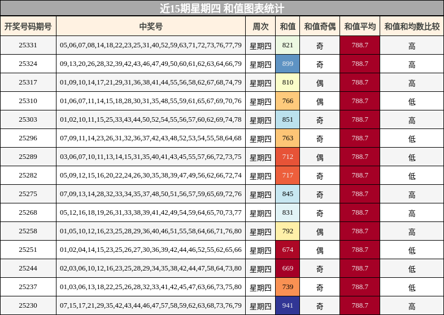The height and width of the screenshot is (315, 444).
Task: Click winning numbers starting 01,09,10,14,17
Action: pyautogui.click(x=151, y=82)
